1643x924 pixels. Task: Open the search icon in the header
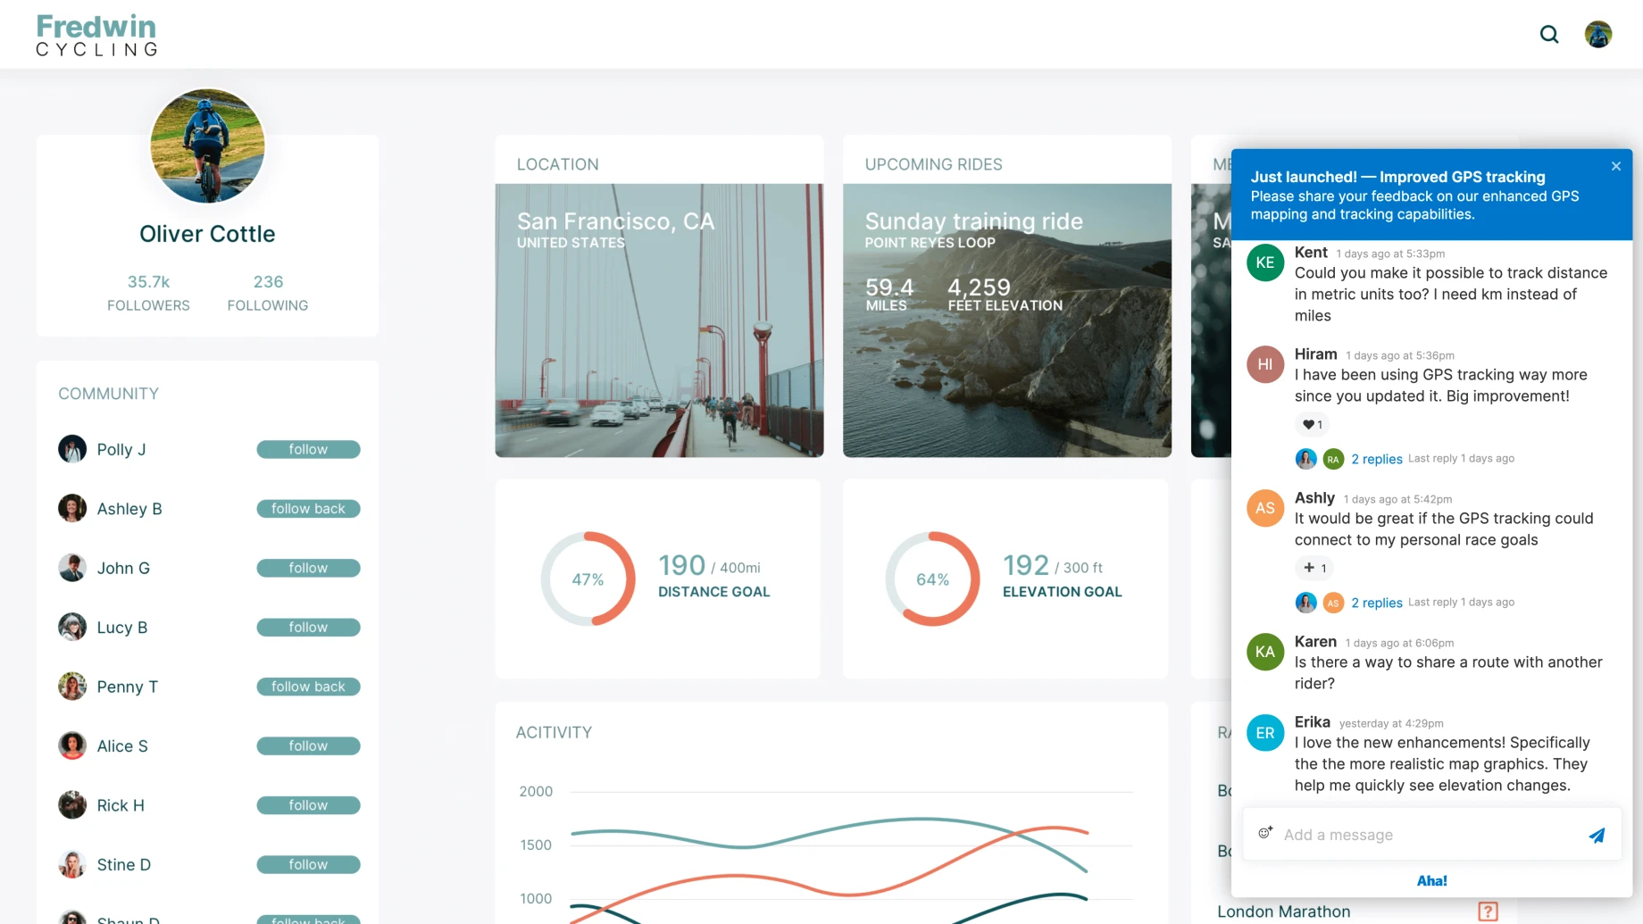pyautogui.click(x=1549, y=35)
